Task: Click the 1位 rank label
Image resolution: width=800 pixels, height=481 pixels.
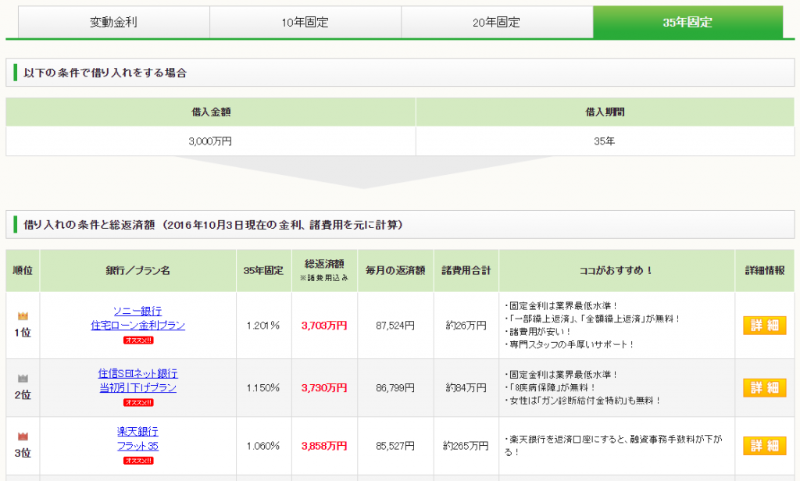Action: 23,333
